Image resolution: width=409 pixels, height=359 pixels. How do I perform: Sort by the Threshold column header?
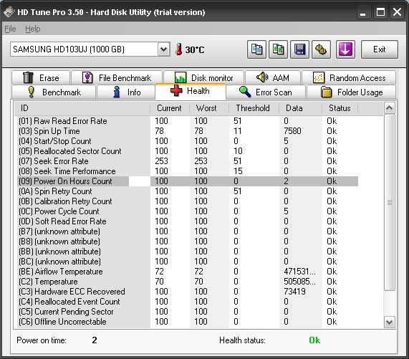coord(253,108)
